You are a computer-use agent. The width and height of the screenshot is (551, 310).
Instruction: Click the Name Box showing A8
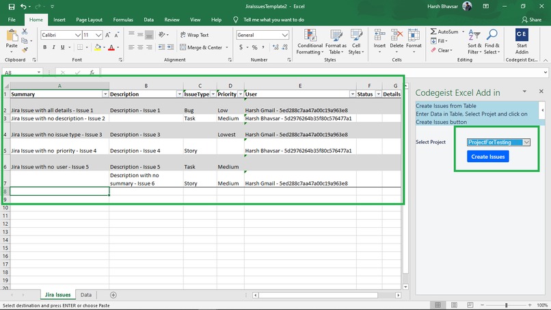(x=22, y=73)
